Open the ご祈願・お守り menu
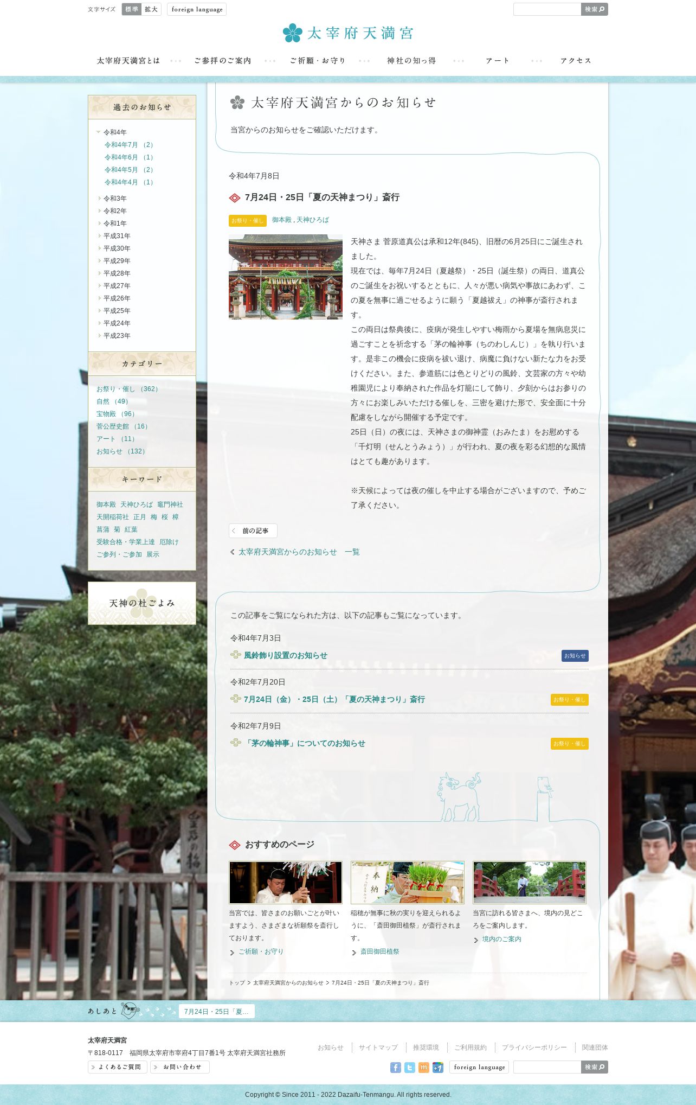 (x=318, y=61)
